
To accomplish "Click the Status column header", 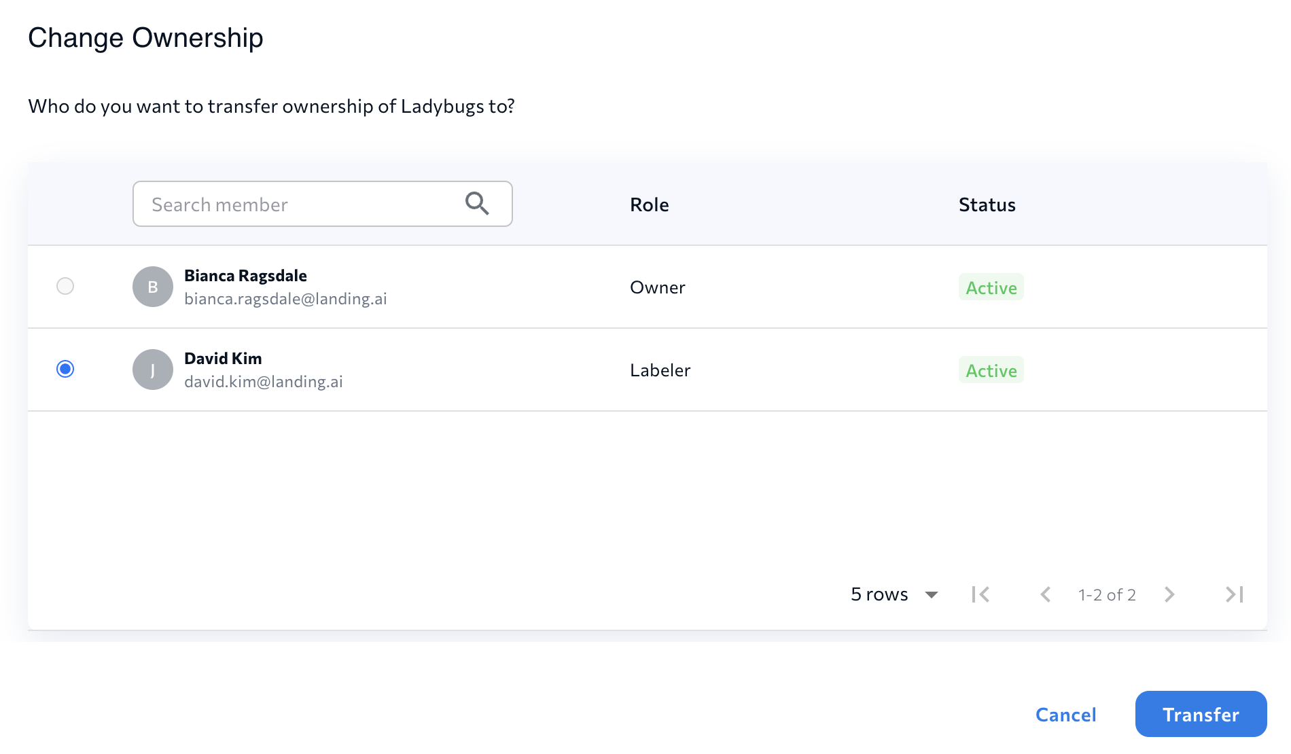I will point(987,204).
